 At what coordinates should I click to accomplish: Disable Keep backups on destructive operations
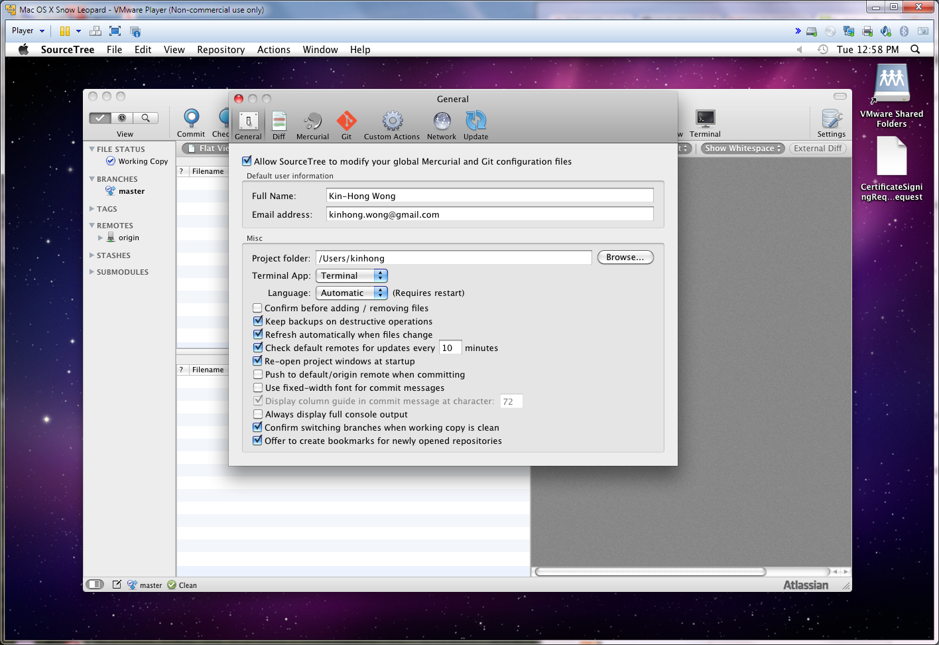point(257,321)
